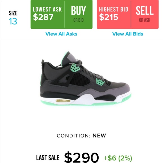The image size is (163, 163).
Task: Click the +$6 (2%) price change
Action: (x=118, y=158)
